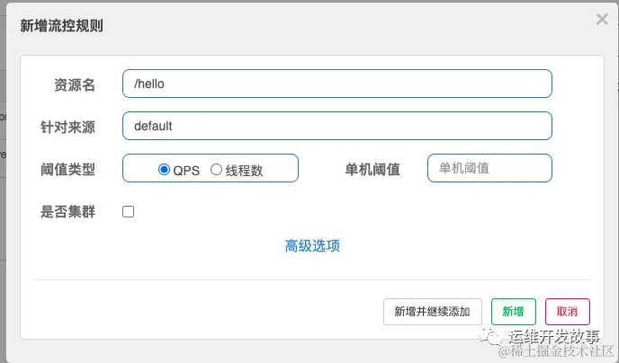Click the 新增流控规则 dialog title
This screenshot has height=363, width=619.
[61, 26]
